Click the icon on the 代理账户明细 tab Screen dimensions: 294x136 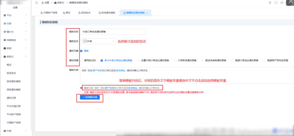pos(41,13)
